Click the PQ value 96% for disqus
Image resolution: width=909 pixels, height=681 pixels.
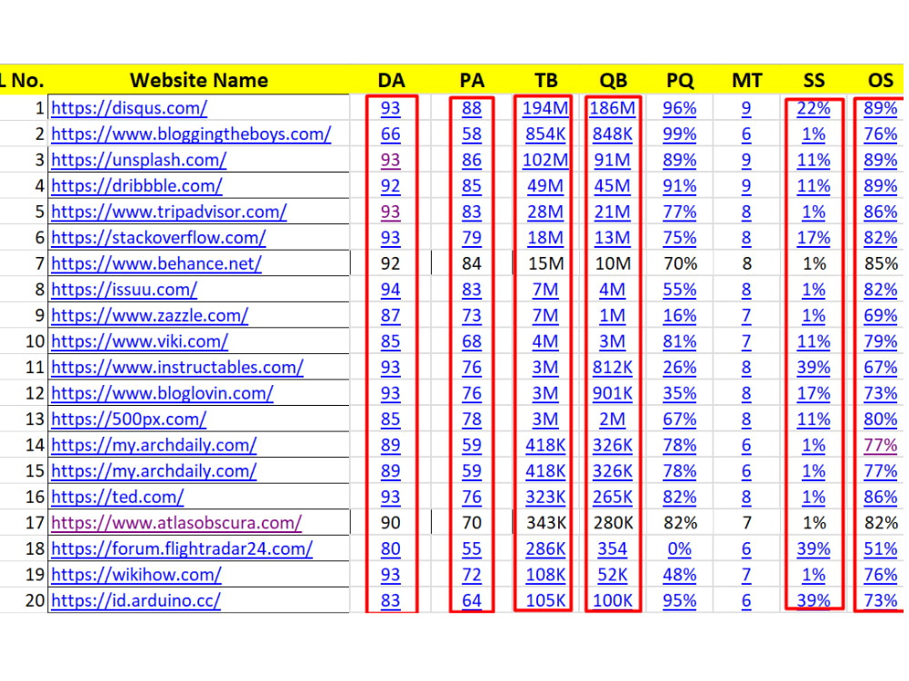point(679,108)
